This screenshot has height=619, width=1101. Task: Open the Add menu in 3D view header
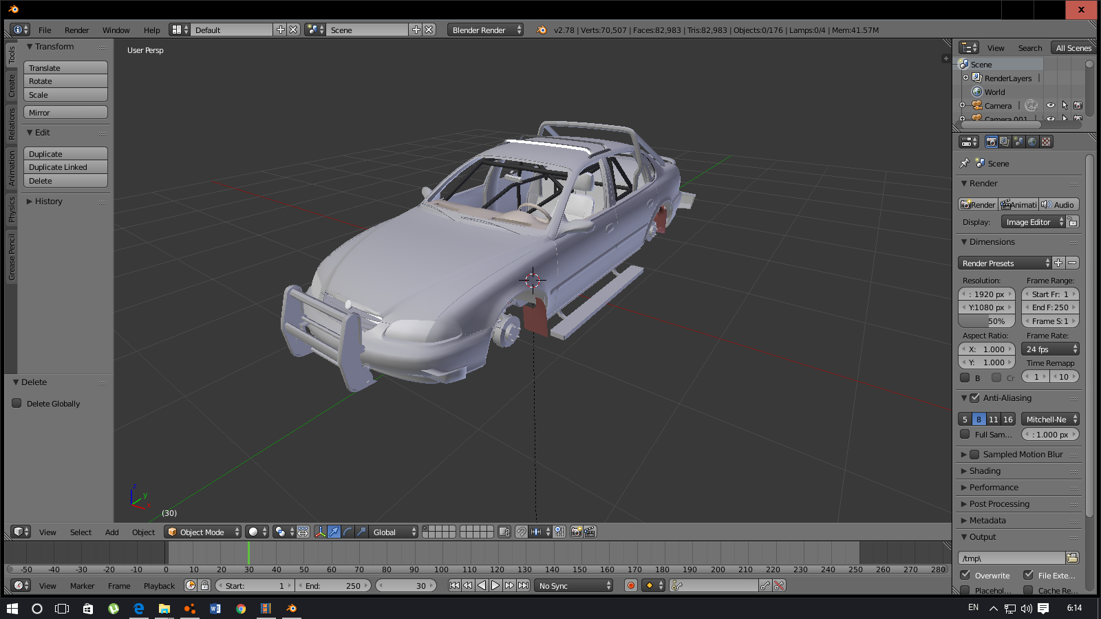111,532
